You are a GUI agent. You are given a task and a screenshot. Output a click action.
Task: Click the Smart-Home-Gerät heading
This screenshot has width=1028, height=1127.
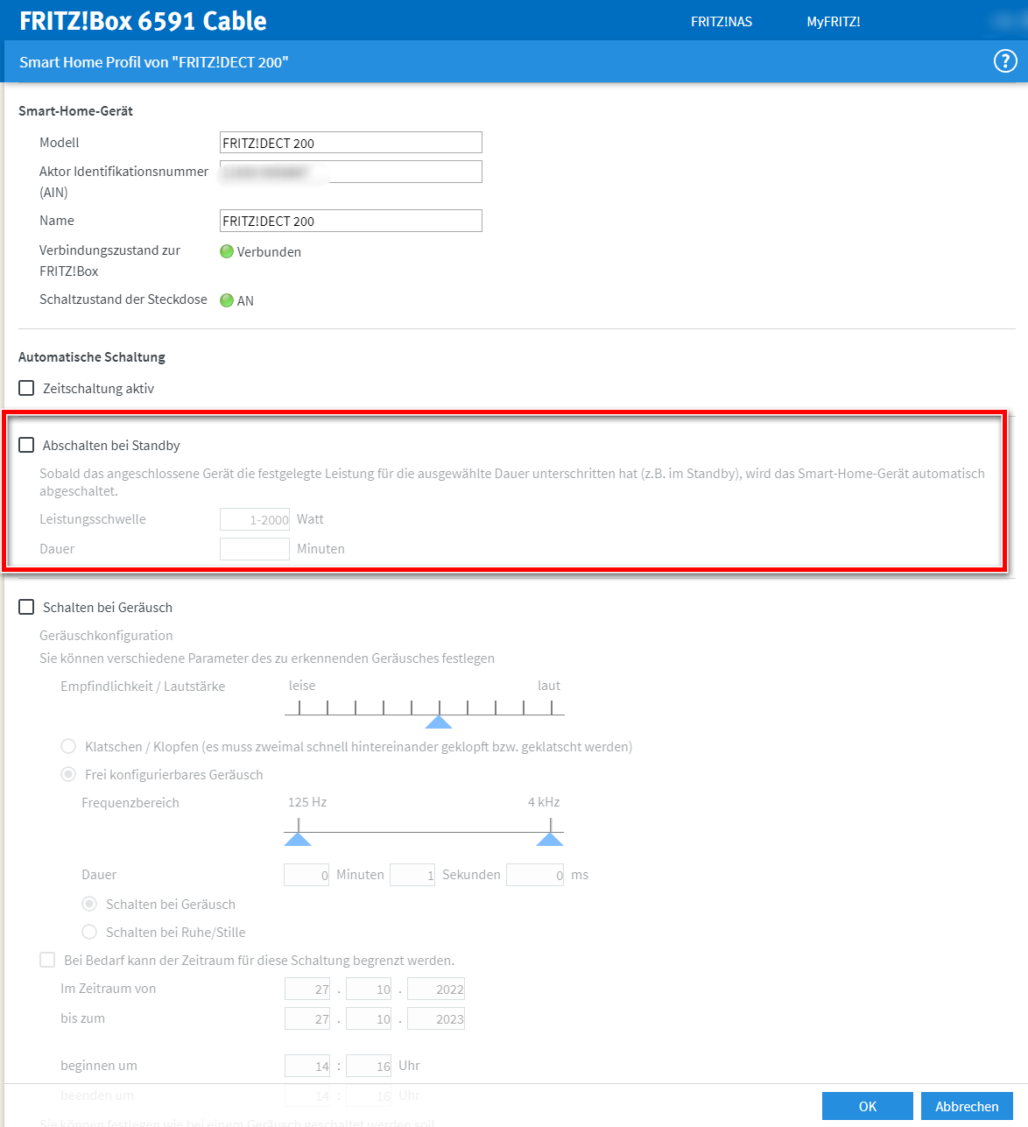pyautogui.click(x=75, y=110)
